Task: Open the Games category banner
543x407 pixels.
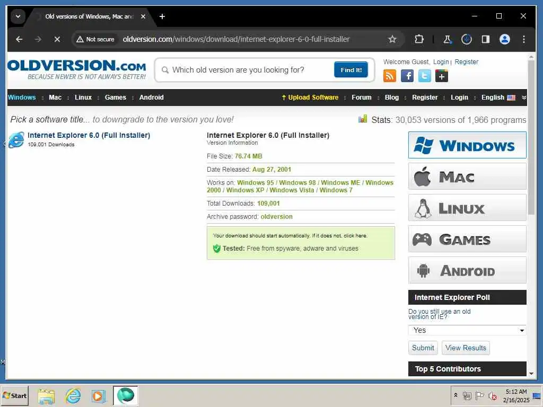Action: coord(467,239)
